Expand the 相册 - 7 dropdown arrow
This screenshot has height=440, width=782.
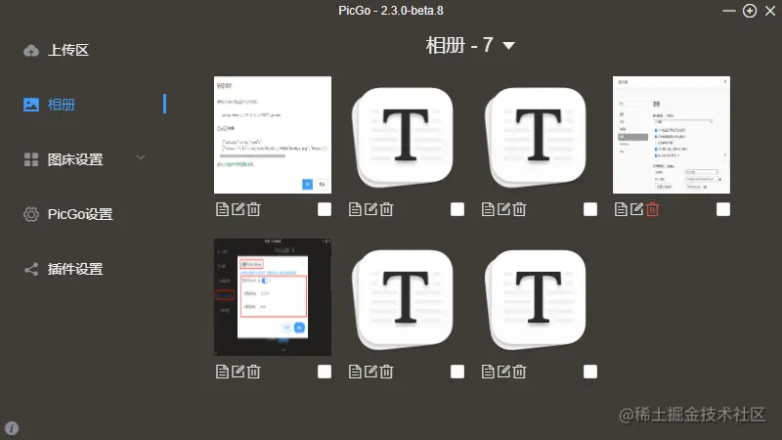pyautogui.click(x=508, y=46)
